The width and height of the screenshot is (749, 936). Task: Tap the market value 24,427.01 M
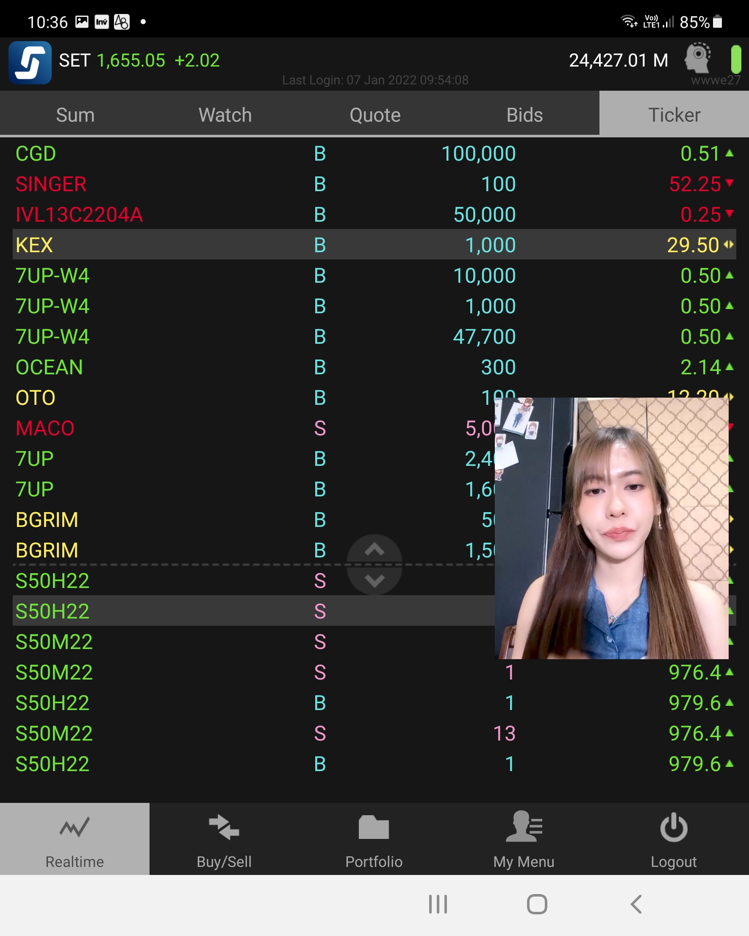(619, 60)
